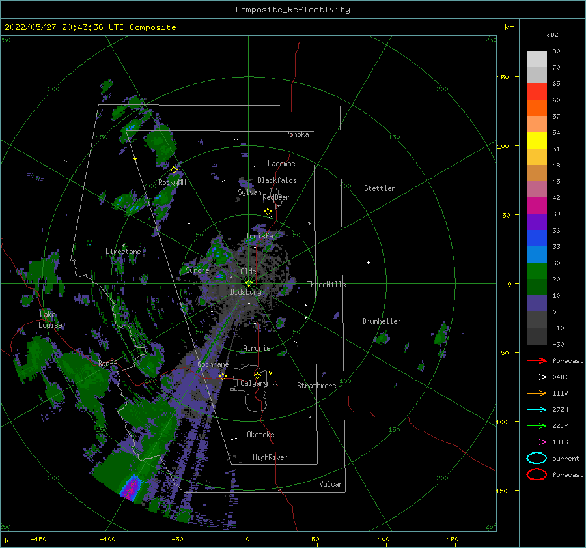Viewport: 586px width, 548px height.
Task: Click the Drumheller city label
Action: coord(382,321)
